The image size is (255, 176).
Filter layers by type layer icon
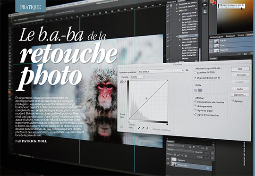pos(198,148)
